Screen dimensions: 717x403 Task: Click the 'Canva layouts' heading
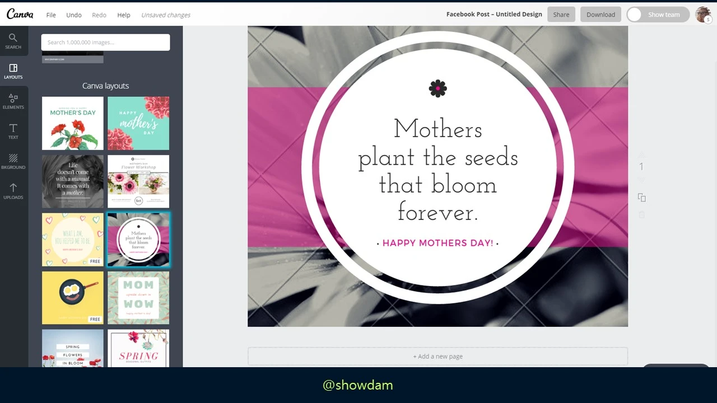tap(105, 86)
